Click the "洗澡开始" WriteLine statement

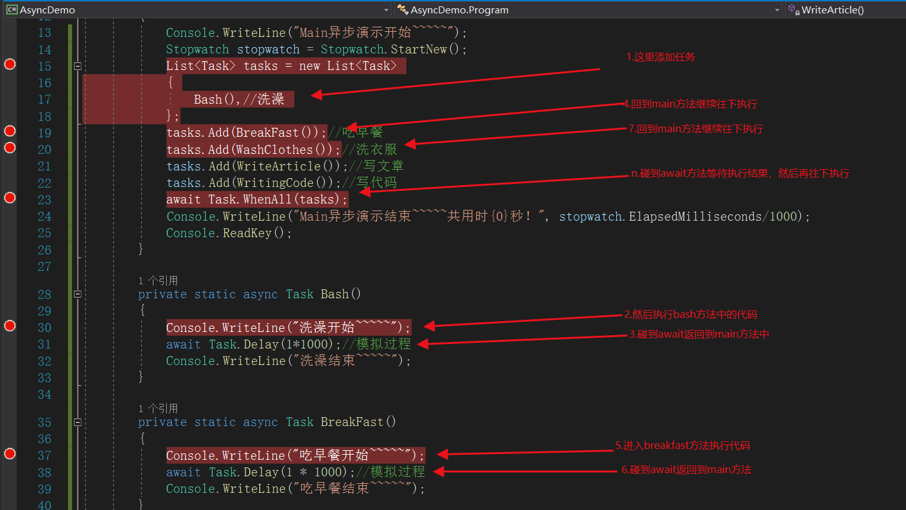point(289,327)
